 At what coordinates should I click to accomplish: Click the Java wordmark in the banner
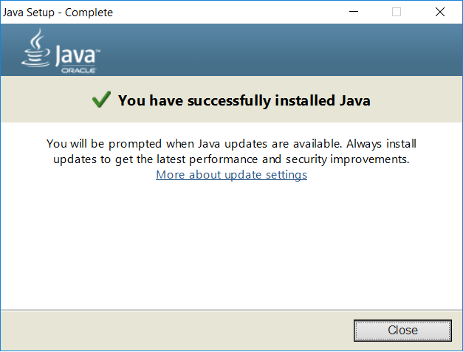[75, 55]
